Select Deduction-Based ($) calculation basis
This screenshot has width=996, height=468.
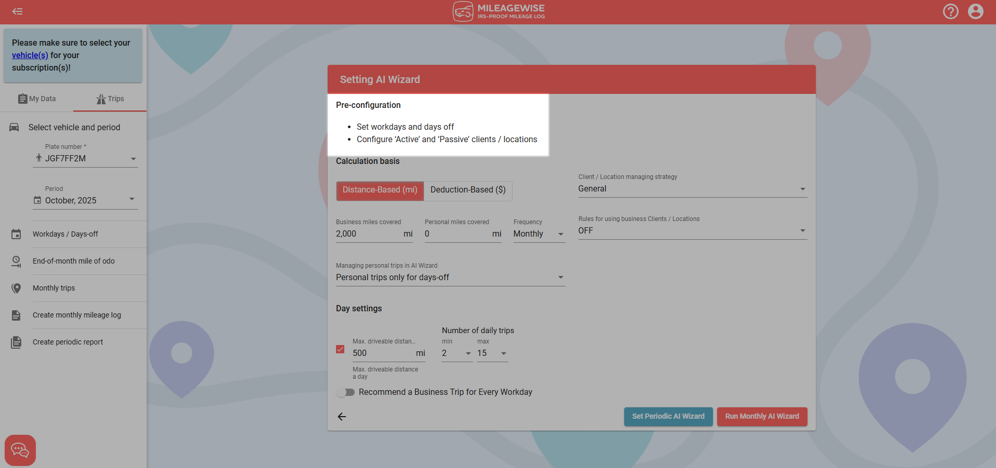point(468,190)
